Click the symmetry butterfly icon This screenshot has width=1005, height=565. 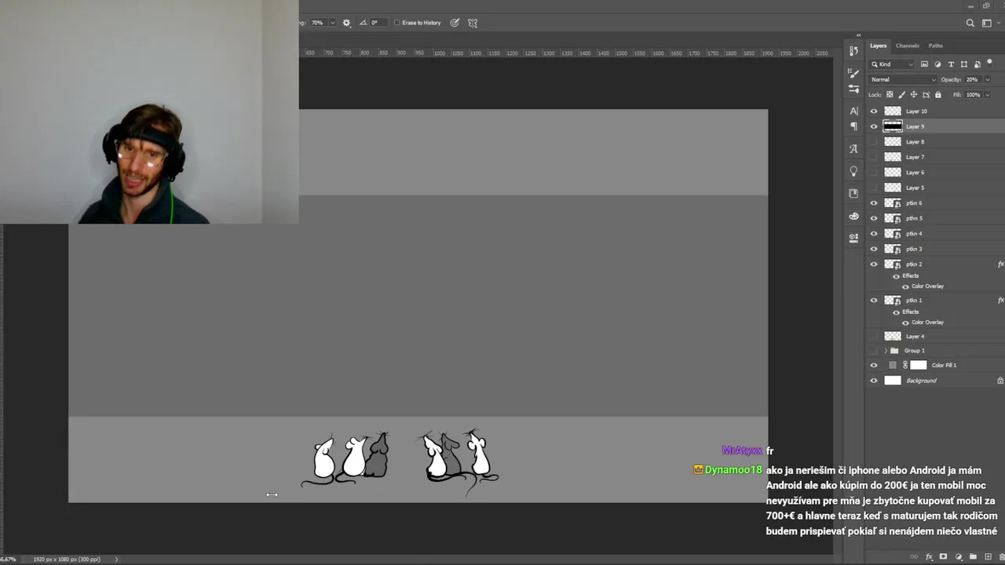tap(473, 23)
